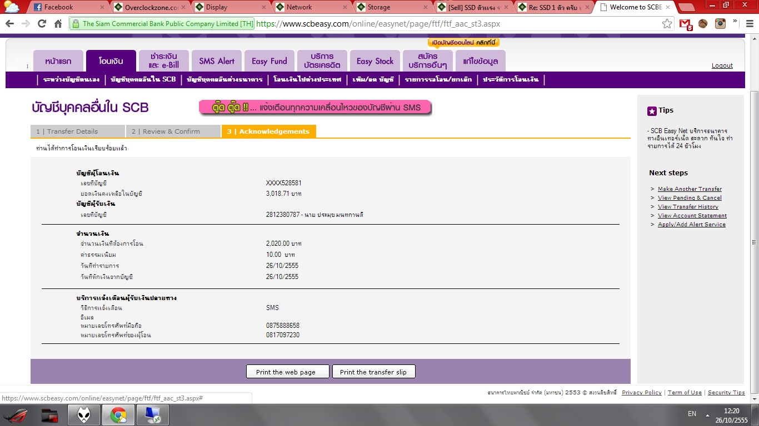Select รายการรอโอน/ยกเลิก submenu

pyautogui.click(x=438, y=79)
